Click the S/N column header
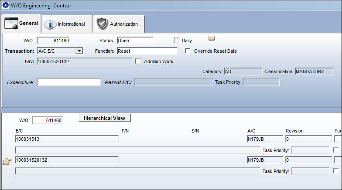The width and height of the screenshot is (342, 190). click(x=195, y=131)
